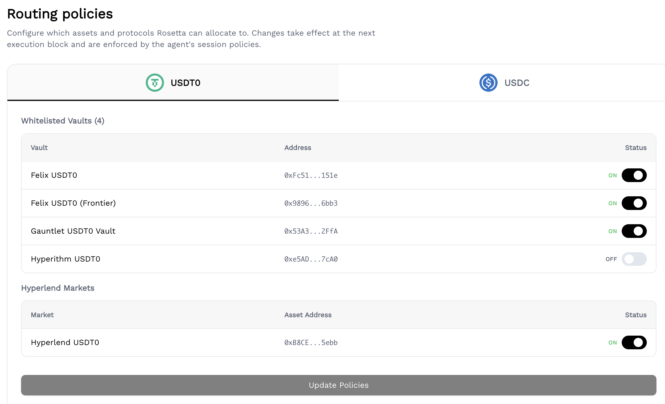The image size is (665, 404).
Task: Click the Hyperlend USDT0 market name
Action: click(65, 342)
